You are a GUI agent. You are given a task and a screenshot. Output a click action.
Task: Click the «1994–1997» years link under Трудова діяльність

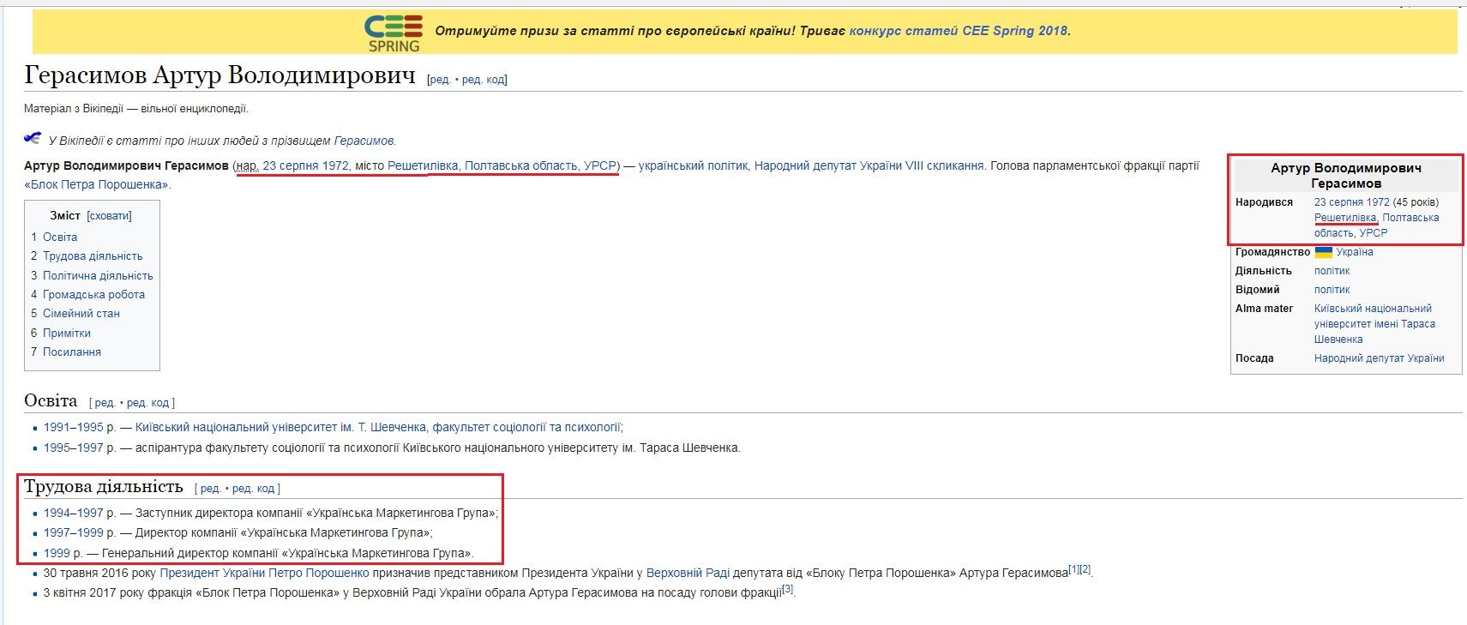click(x=73, y=513)
